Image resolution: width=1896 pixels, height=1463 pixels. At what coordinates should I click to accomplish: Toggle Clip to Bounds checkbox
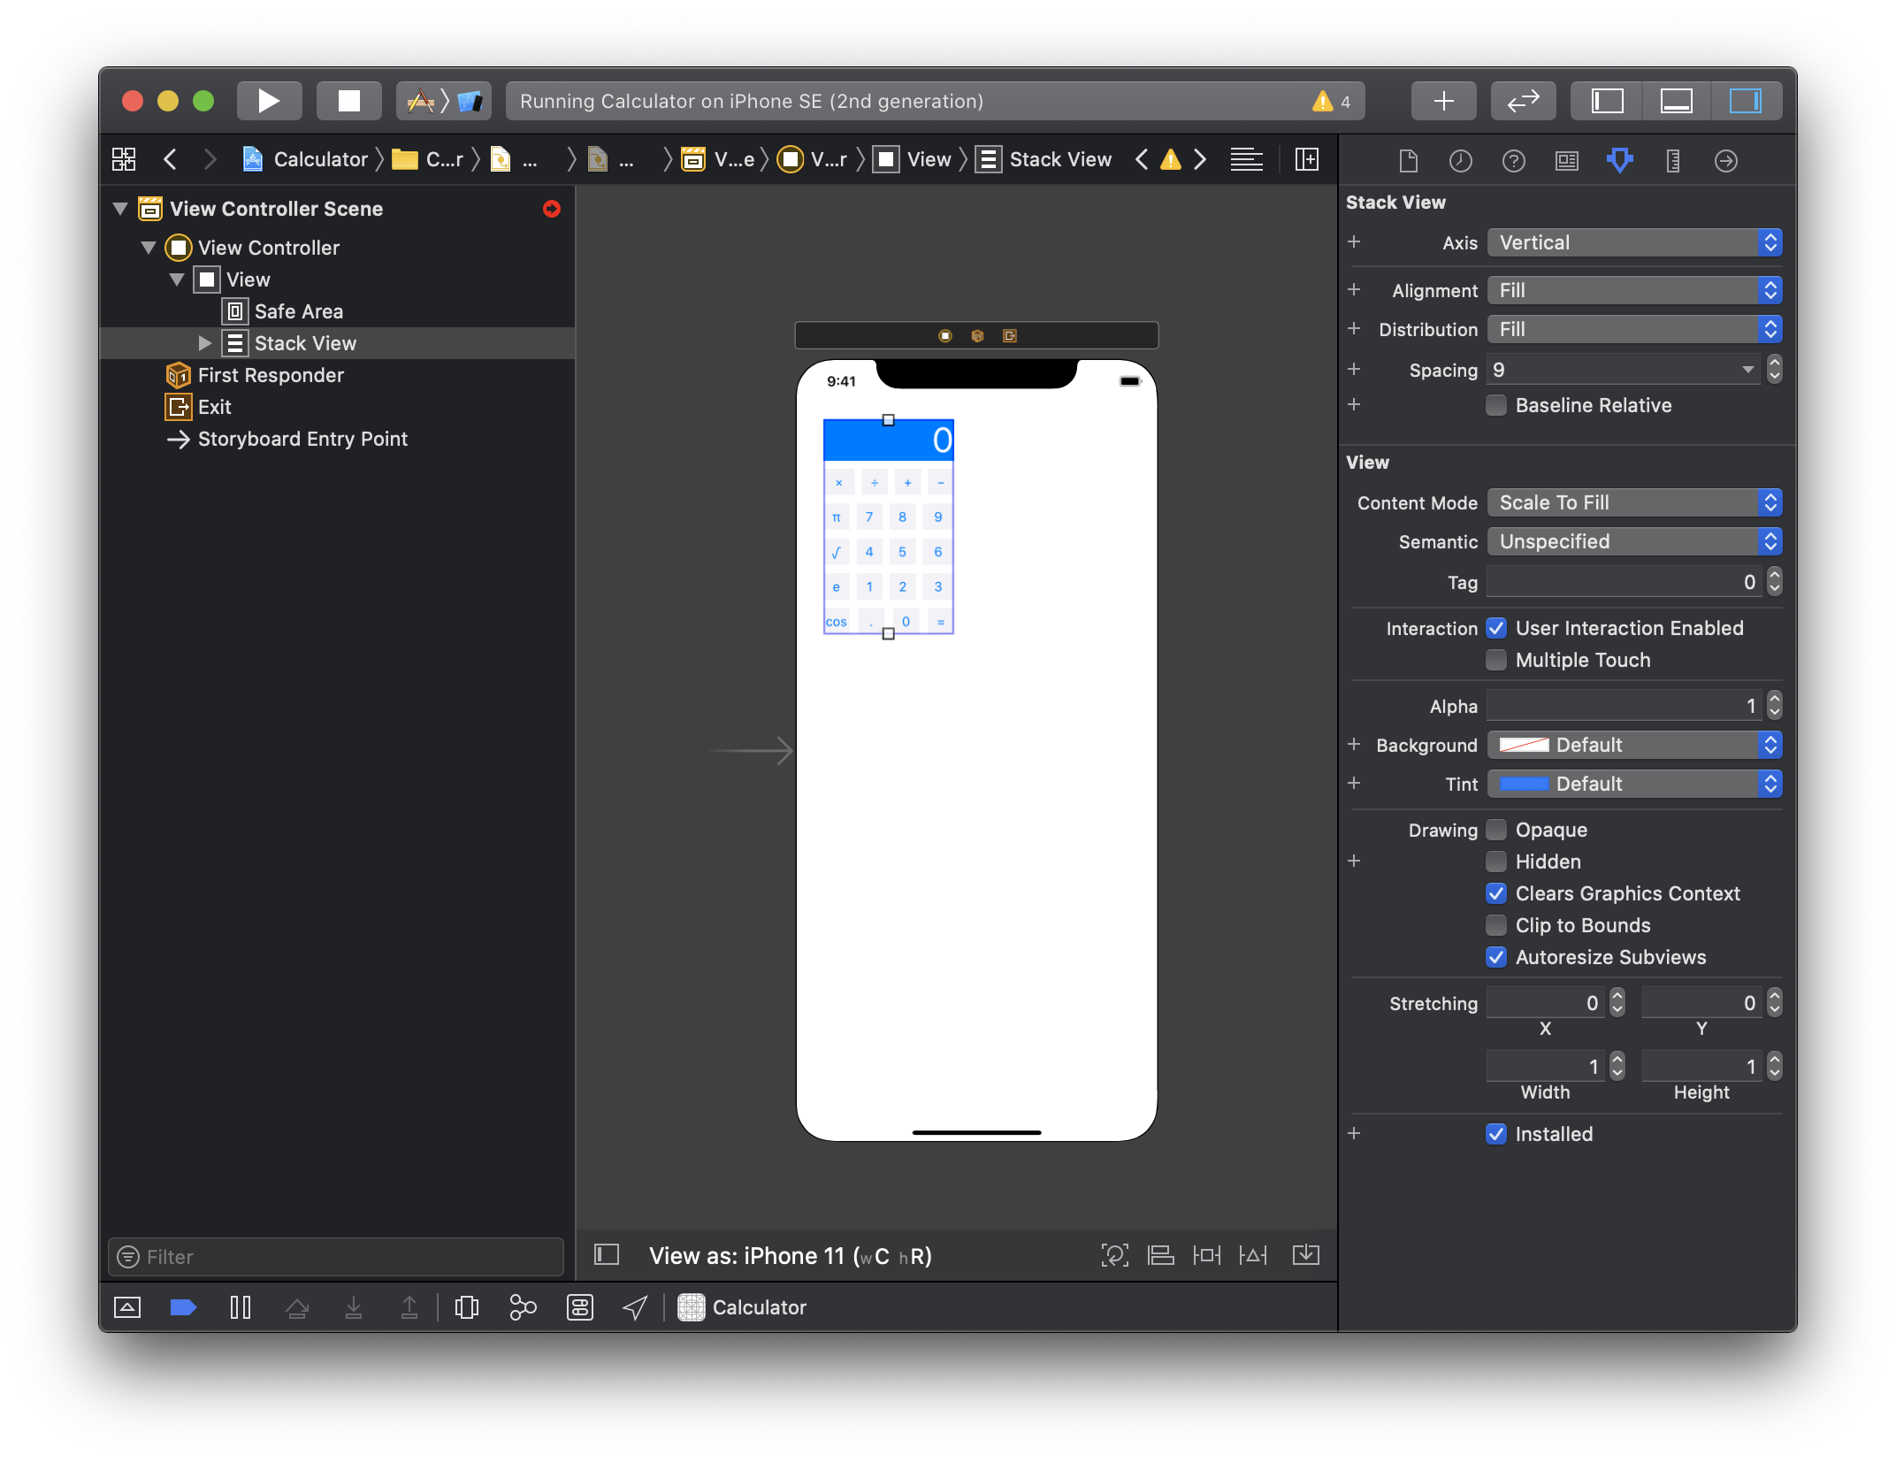[x=1496, y=925]
